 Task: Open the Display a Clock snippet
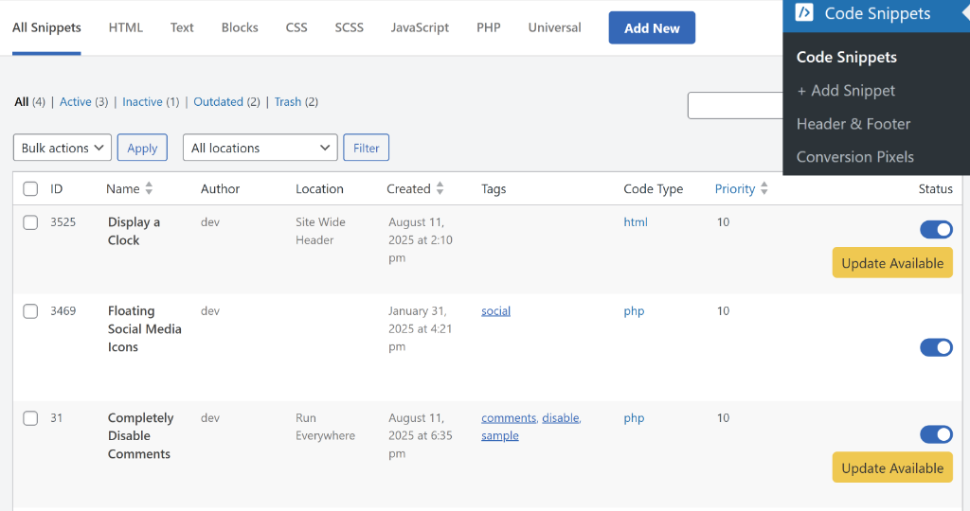click(x=134, y=231)
